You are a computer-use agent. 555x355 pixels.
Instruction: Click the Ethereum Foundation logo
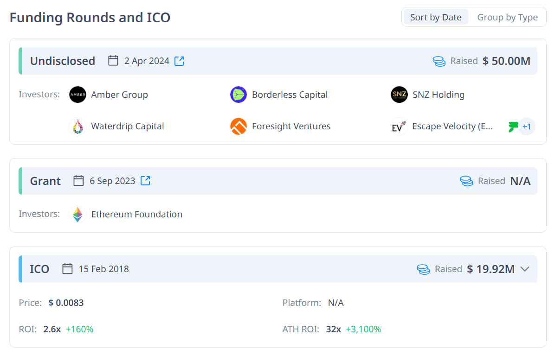coord(77,214)
